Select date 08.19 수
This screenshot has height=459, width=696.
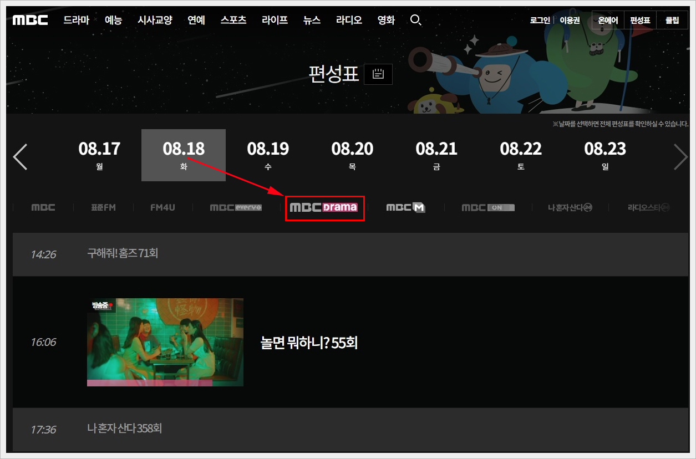tap(268, 155)
